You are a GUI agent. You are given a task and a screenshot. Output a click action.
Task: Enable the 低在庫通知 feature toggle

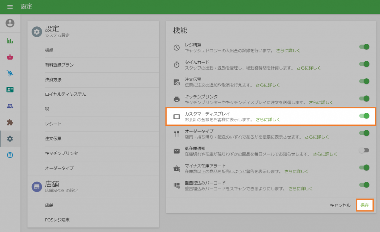point(364,151)
